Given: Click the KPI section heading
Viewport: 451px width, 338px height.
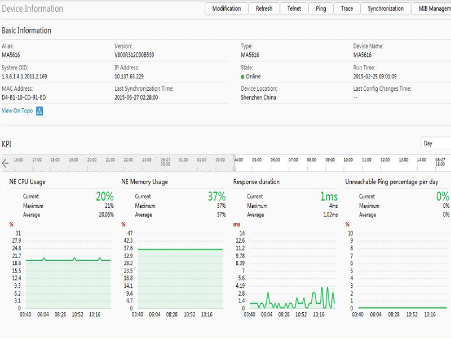Looking at the screenshot, I should pos(6,144).
